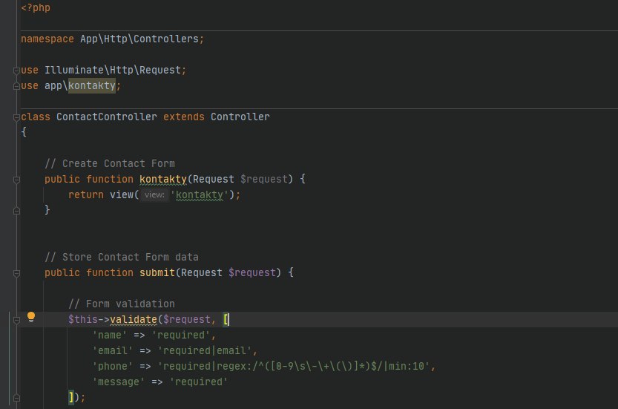Click '// Form validation' comment

122,304
